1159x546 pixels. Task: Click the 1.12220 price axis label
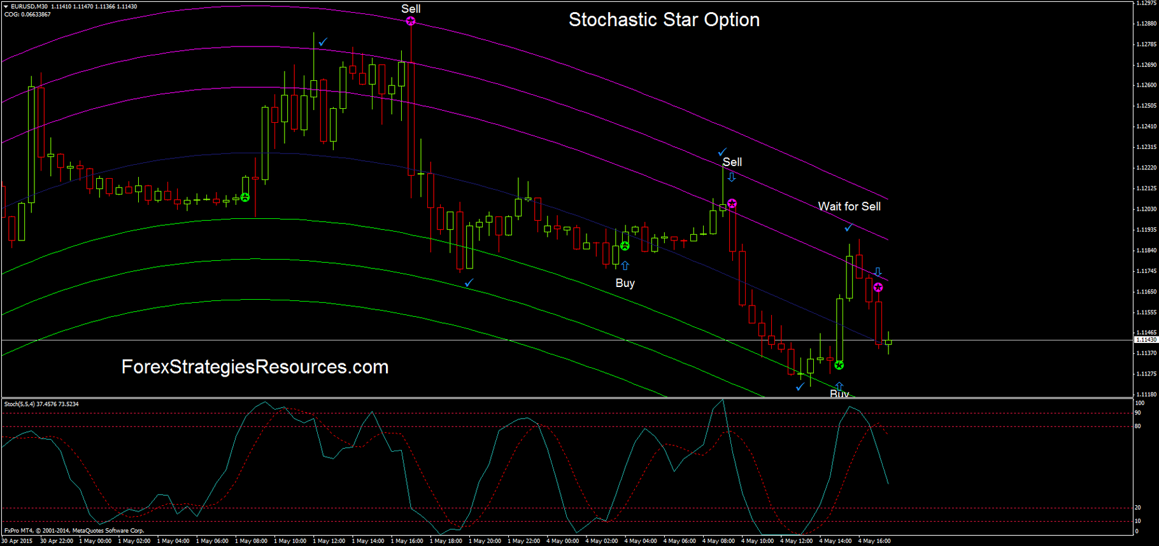(1146, 168)
